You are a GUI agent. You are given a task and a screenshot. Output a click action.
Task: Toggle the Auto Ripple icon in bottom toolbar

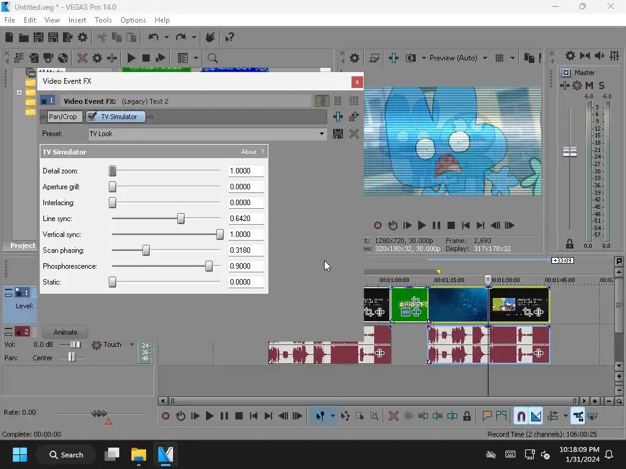coord(553,416)
